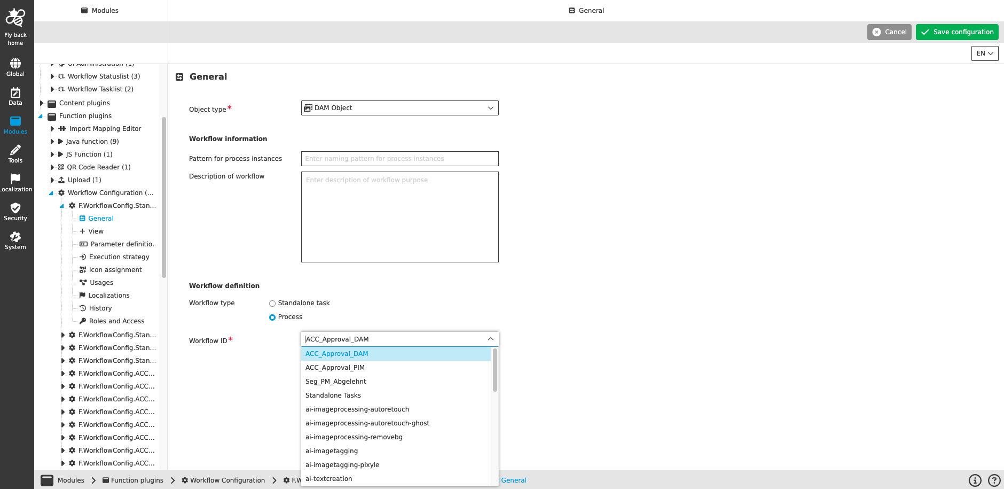Open the Modules section in sidebar
This screenshot has width=1004, height=489.
point(15,125)
